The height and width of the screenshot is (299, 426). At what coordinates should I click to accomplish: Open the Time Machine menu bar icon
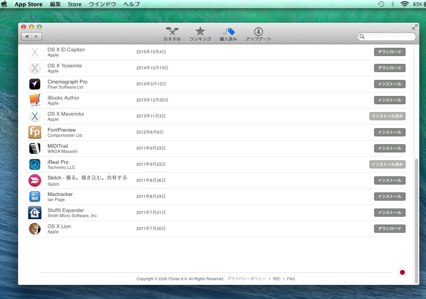(x=381, y=4)
